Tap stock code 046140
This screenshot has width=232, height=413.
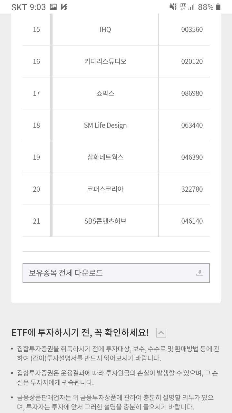[192, 221]
